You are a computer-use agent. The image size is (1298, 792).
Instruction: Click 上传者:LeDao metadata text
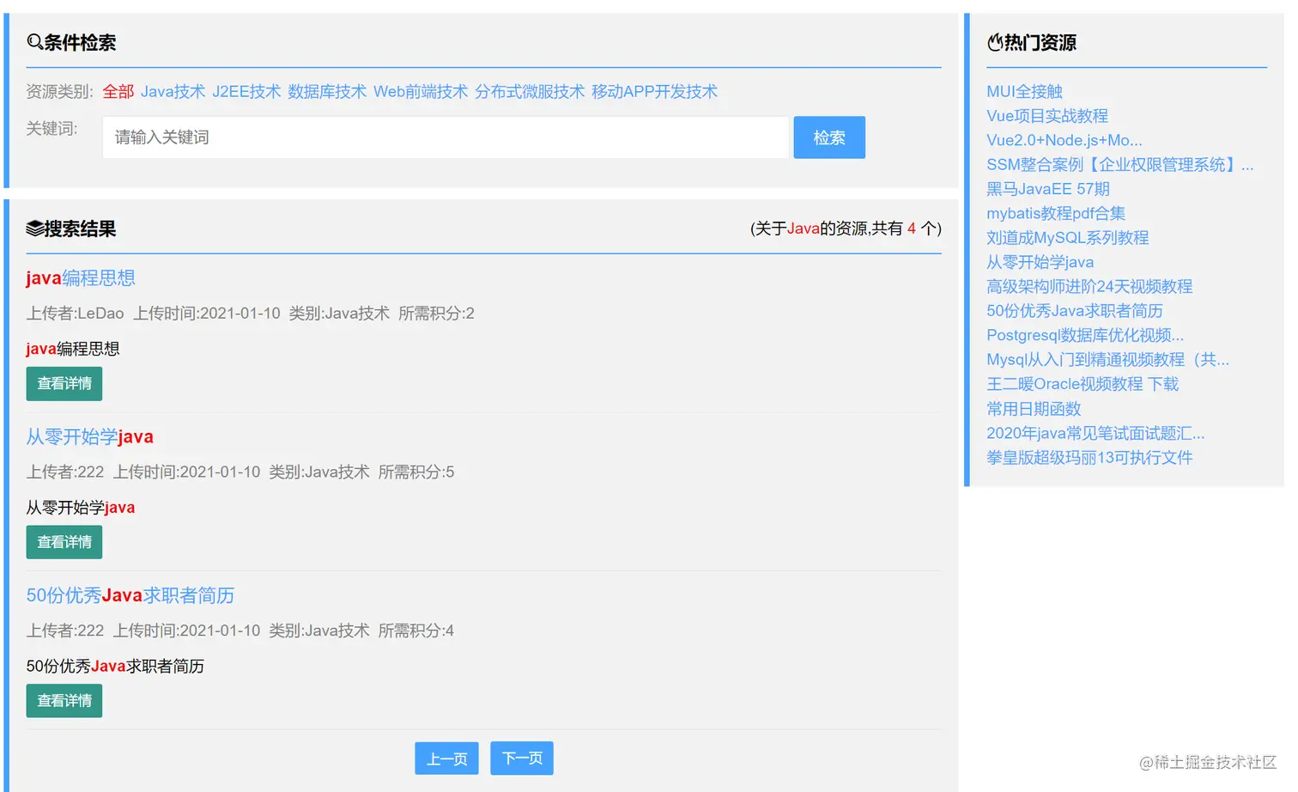[x=75, y=314]
